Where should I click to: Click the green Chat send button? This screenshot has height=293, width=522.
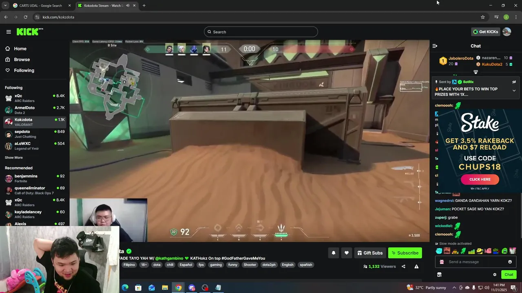point(509,275)
